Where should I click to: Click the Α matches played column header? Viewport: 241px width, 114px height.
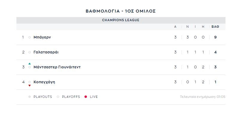coord(175,27)
